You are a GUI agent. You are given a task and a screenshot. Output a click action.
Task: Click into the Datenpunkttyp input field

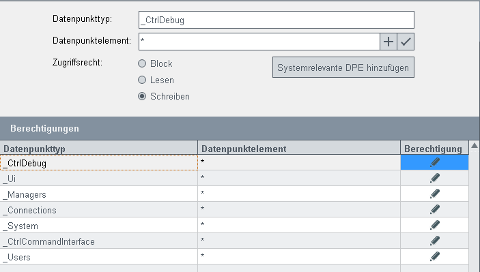pyautogui.click(x=277, y=20)
